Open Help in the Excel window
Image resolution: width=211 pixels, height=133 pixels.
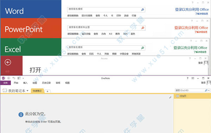191,41
